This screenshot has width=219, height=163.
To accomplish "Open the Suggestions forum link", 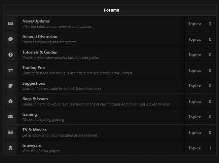I will pyautogui.click(x=34, y=83).
